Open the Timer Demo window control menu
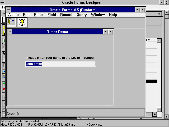The height and width of the screenshot is (127, 169). pyautogui.click(x=10, y=32)
